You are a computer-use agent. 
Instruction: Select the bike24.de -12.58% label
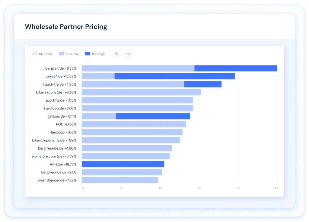pos(61,76)
